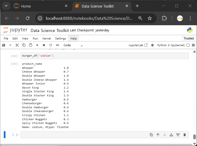
Task: Click the Last Checkpoint: yesterday text
Action: tap(90, 30)
